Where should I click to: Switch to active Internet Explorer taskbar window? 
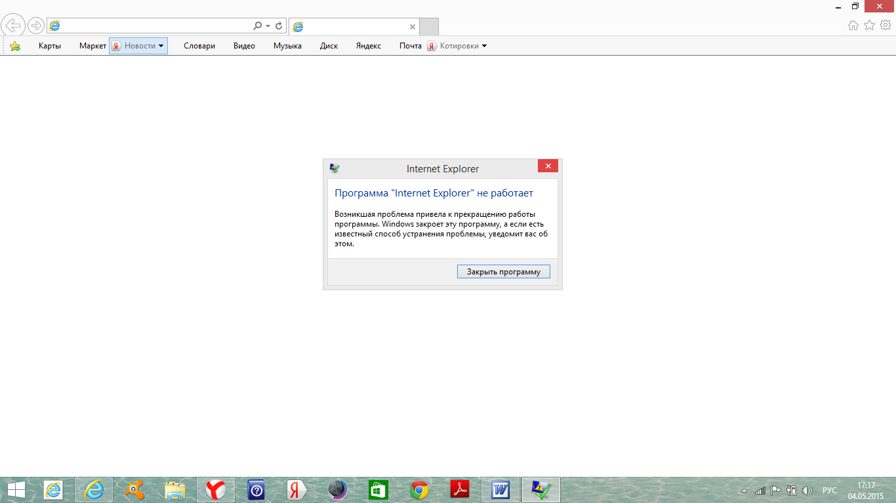pyautogui.click(x=94, y=490)
